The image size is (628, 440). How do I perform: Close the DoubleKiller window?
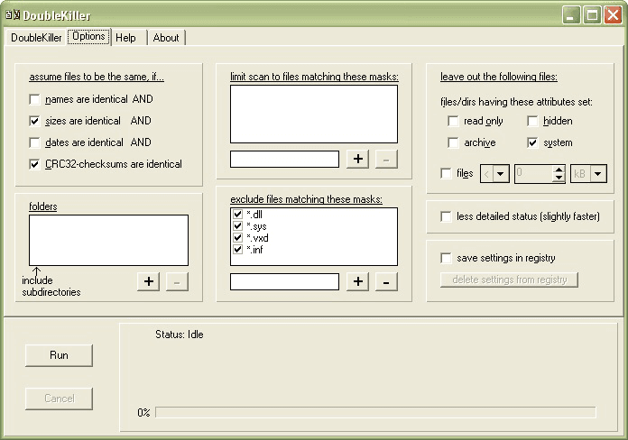pos(613,15)
